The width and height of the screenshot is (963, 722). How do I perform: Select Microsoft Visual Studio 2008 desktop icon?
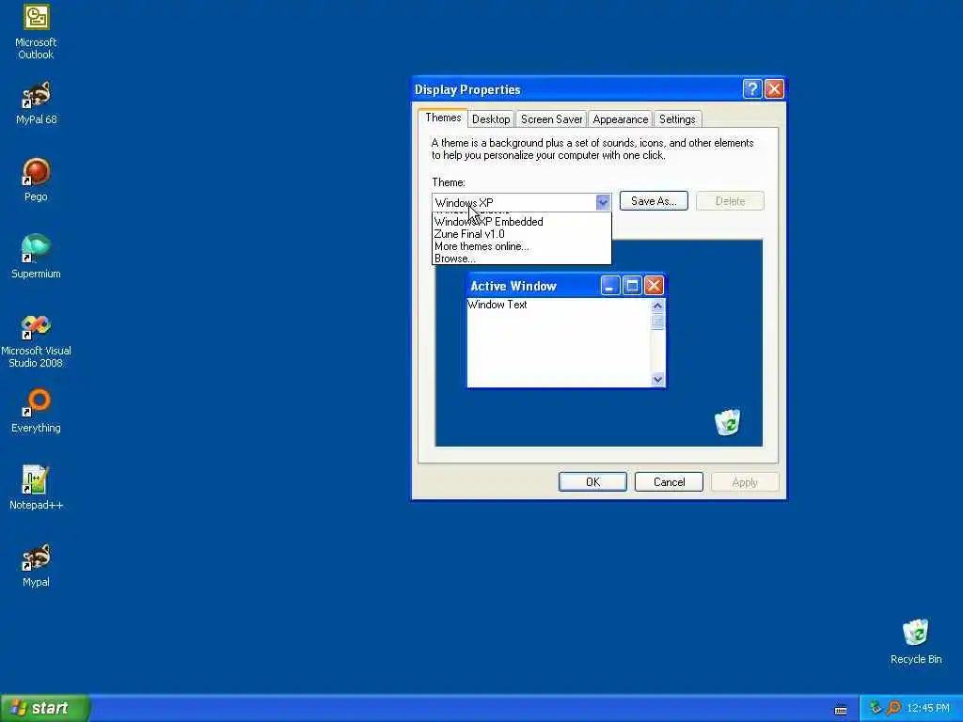[x=36, y=340]
